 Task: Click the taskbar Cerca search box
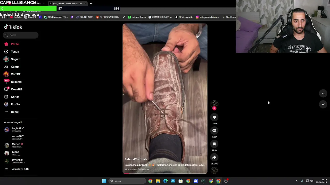point(127,181)
